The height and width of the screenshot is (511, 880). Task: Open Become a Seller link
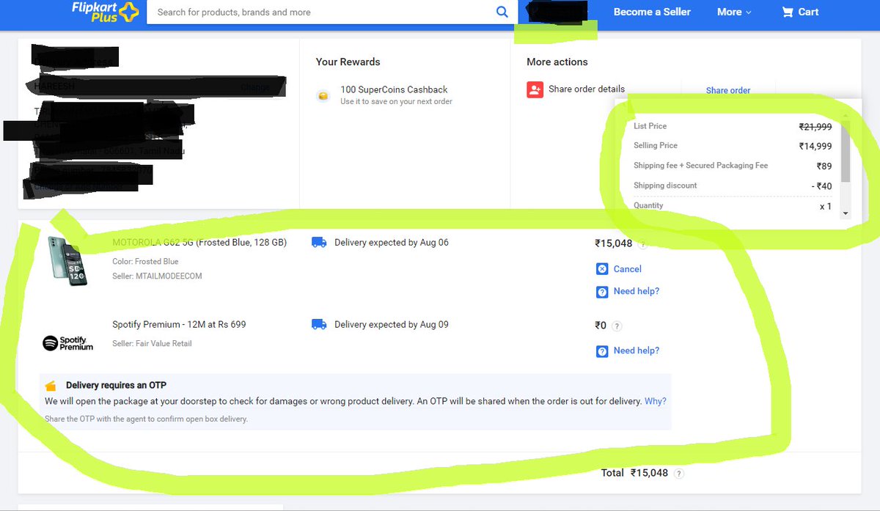pos(652,12)
